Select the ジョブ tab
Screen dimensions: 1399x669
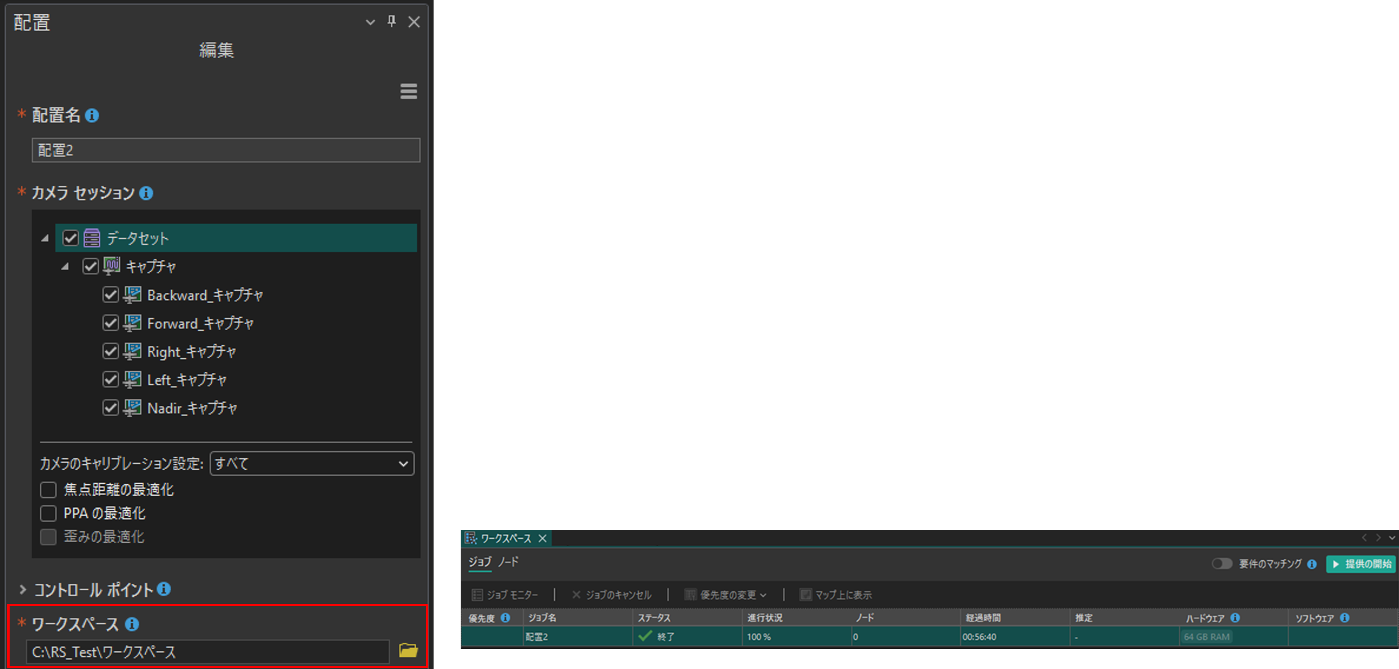[479, 561]
